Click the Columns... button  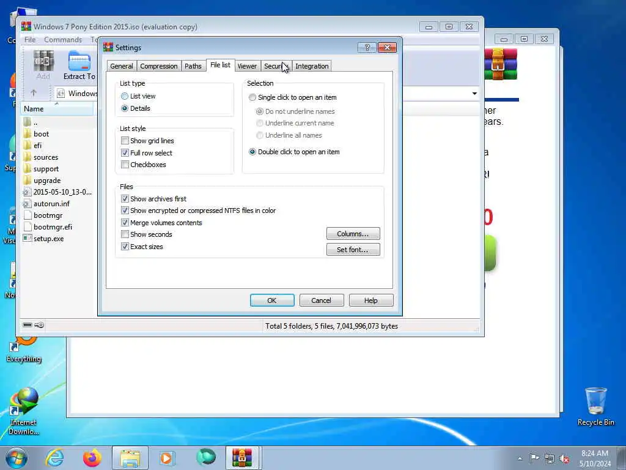(353, 233)
